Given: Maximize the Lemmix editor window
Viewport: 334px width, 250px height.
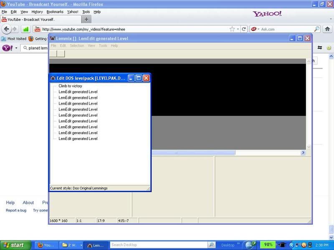Looking at the screenshot, I should (x=300, y=38).
